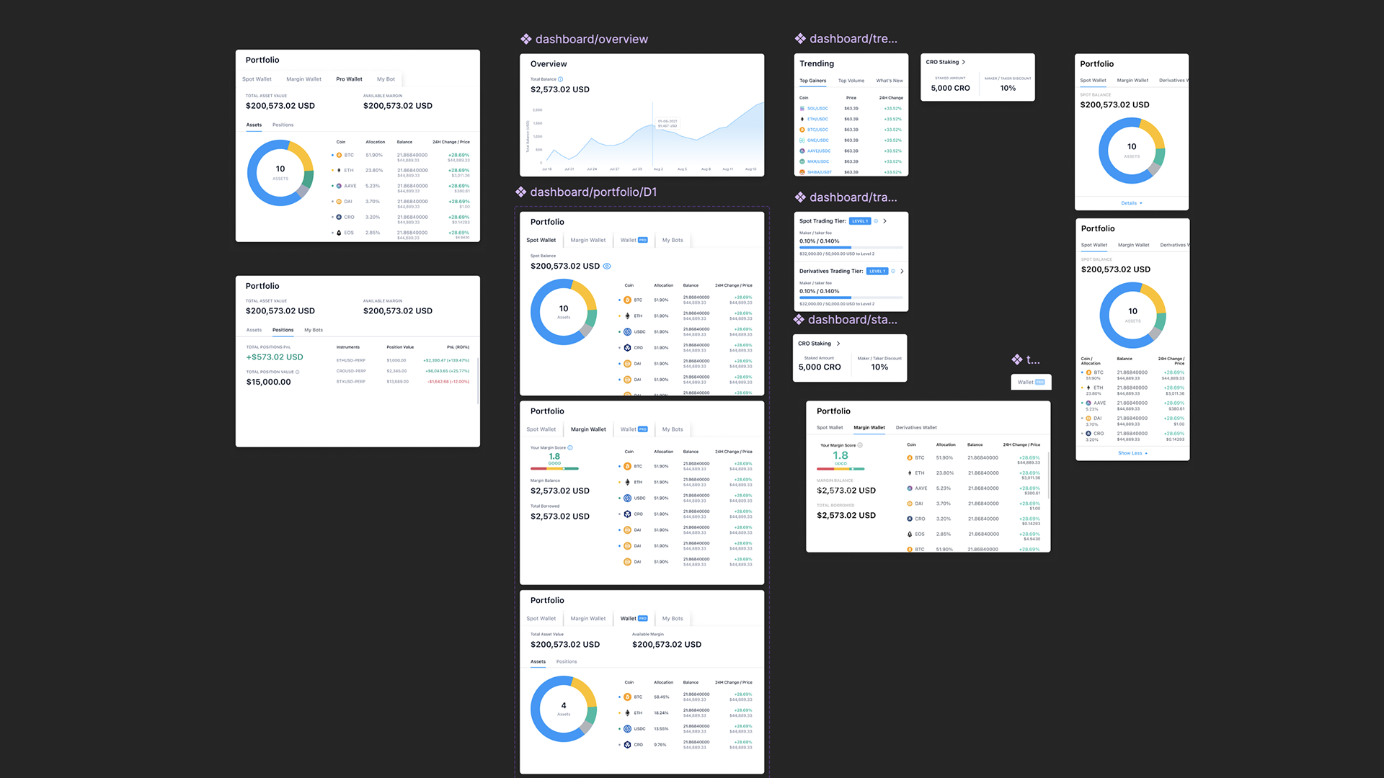Switch to What's New tab in Trending
Viewport: 1384px width, 778px height.
[x=890, y=81]
